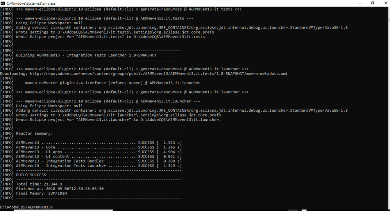
Task: Click the repo.adobe.com maven-metadata.xml download URL
Action: [159, 73]
